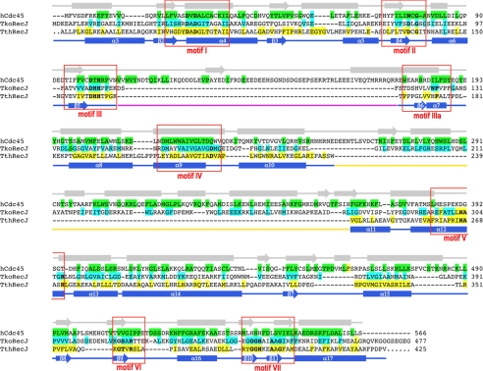This screenshot has height=371, width=483.
Task: Select the "motif II" label
Action: 404,50
